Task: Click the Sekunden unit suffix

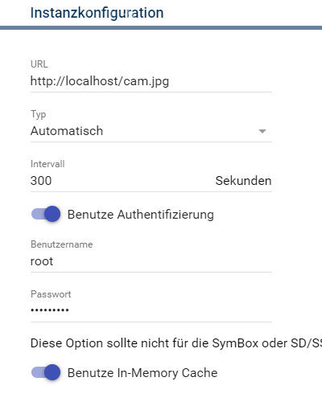Action: [243, 181]
